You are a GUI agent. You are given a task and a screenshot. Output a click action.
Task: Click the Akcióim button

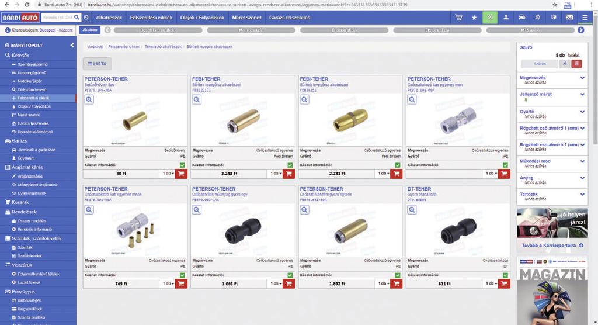(x=89, y=30)
